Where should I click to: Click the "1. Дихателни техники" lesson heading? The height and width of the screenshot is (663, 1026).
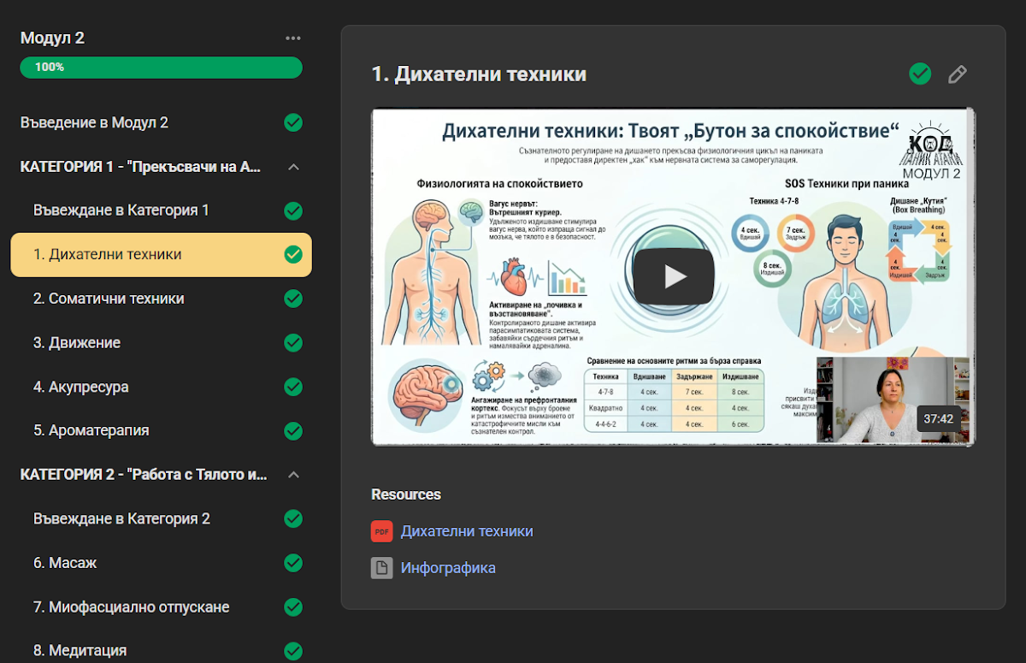point(479,74)
